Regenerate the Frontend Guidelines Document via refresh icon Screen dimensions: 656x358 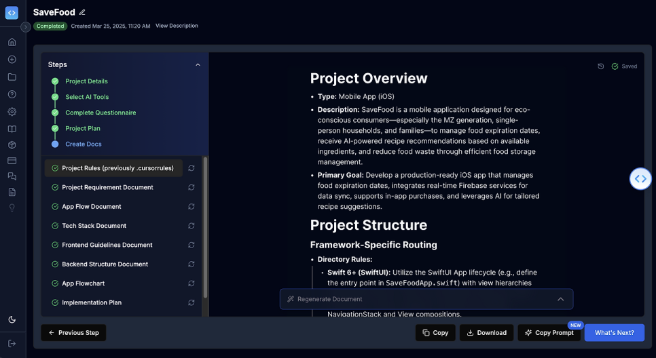click(x=192, y=245)
